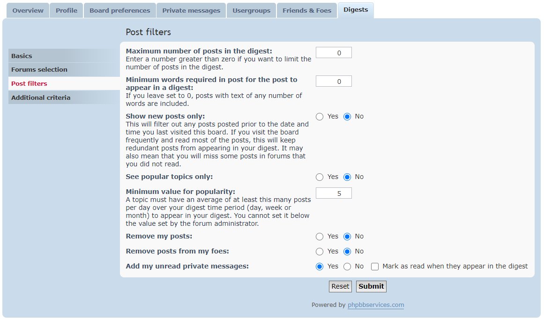Click the minimum value for popularity field

[334, 193]
